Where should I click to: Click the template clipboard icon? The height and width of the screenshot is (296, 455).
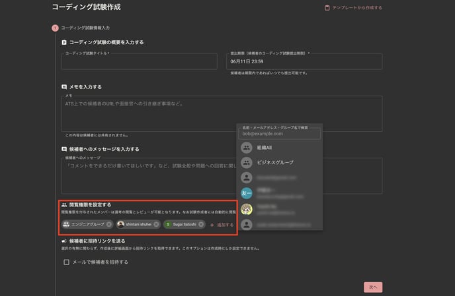pyautogui.click(x=327, y=8)
